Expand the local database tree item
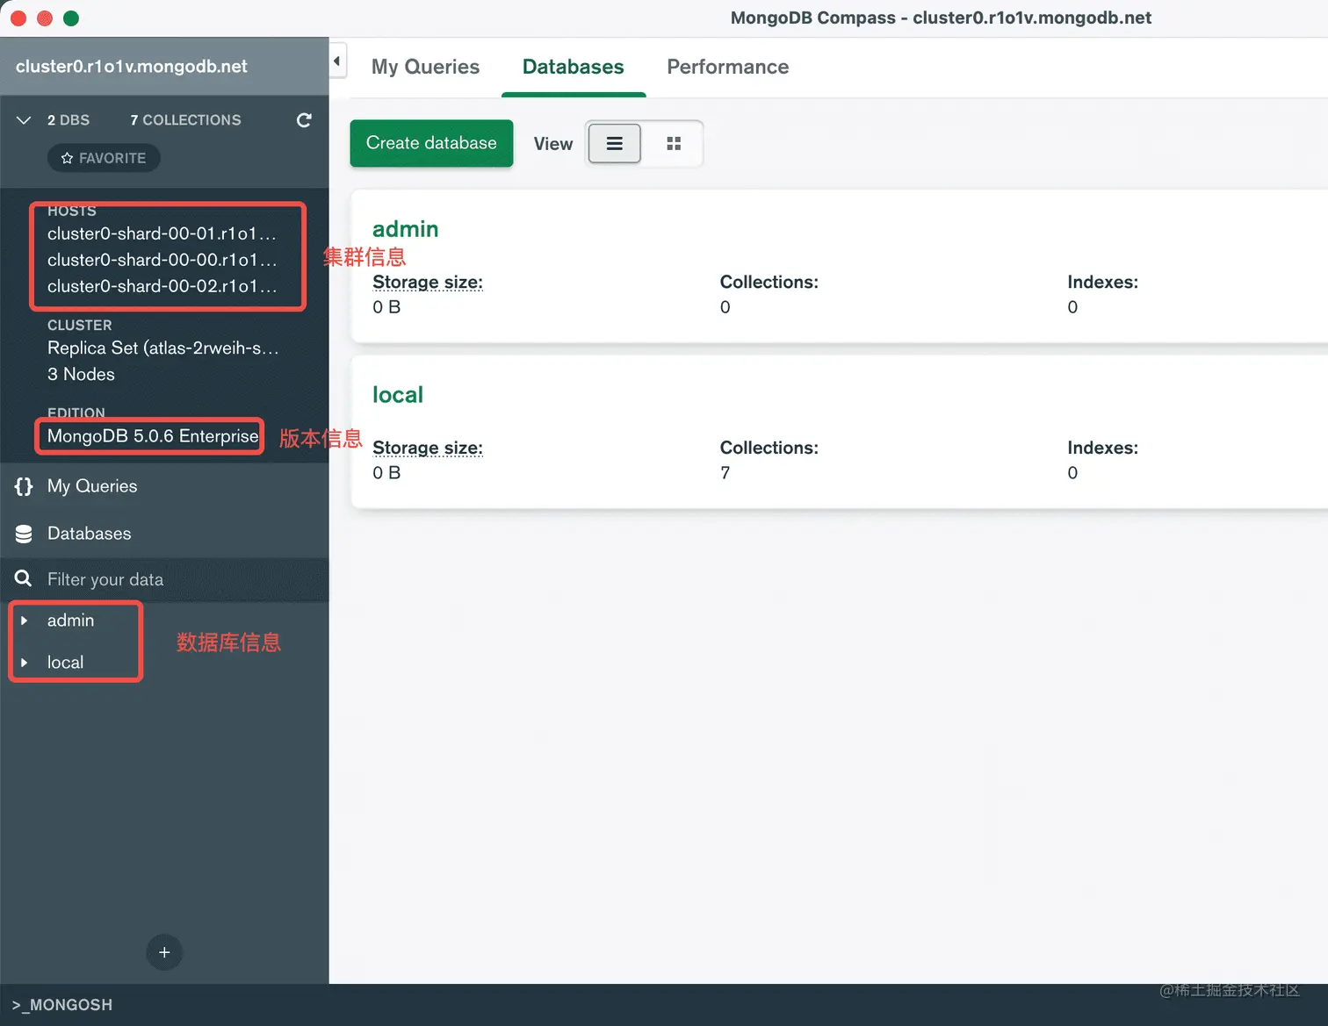 click(25, 663)
